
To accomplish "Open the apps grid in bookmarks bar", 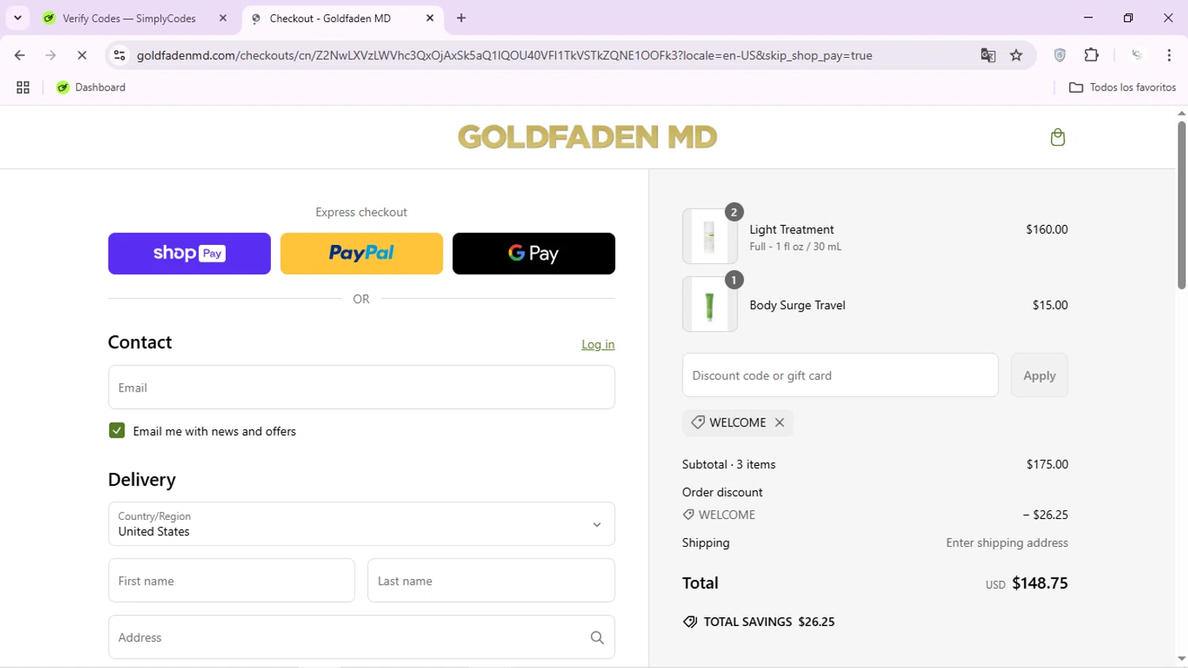I will pos(23,88).
